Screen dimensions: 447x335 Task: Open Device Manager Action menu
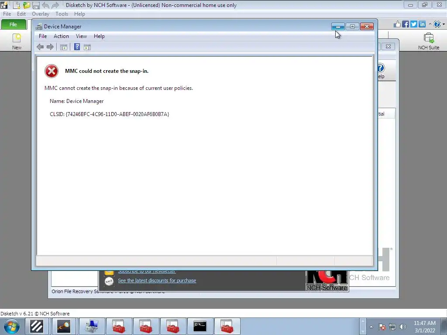(61, 36)
